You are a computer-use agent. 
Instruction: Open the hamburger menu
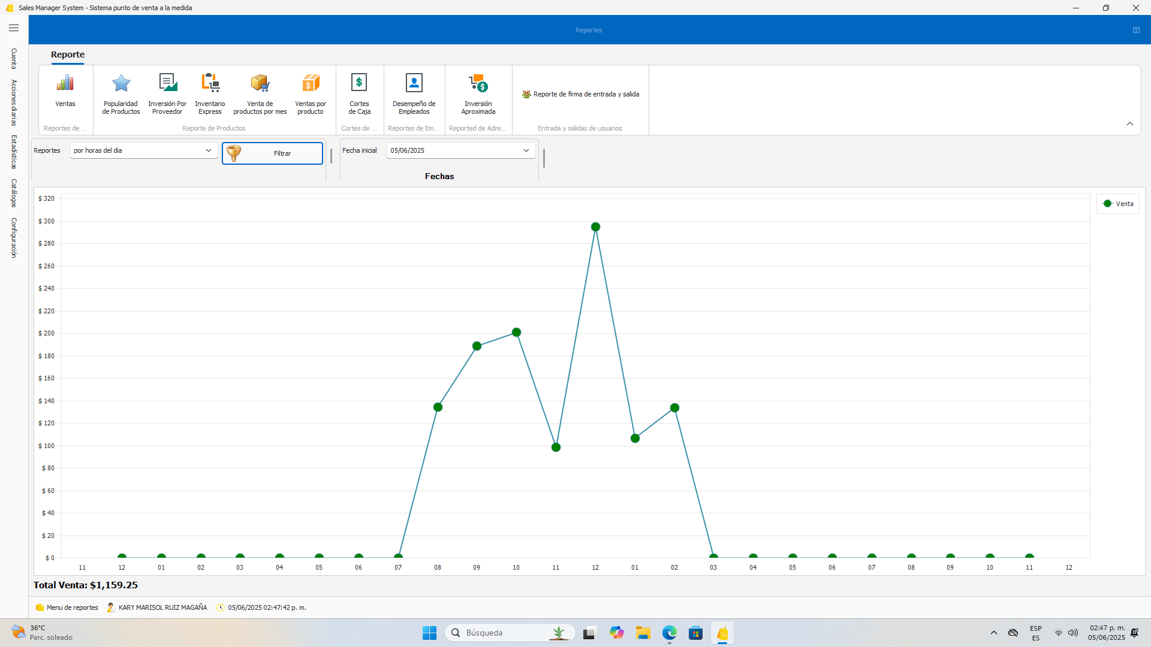[14, 28]
